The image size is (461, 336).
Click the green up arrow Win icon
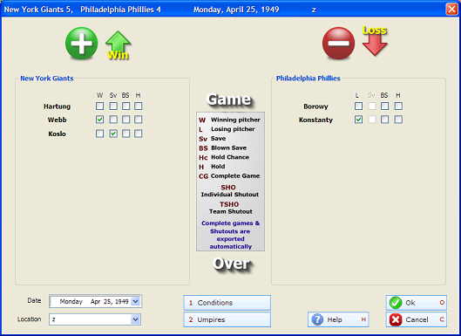(118, 45)
